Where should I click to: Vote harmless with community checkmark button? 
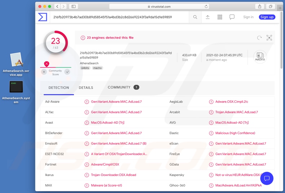[x=67, y=72]
